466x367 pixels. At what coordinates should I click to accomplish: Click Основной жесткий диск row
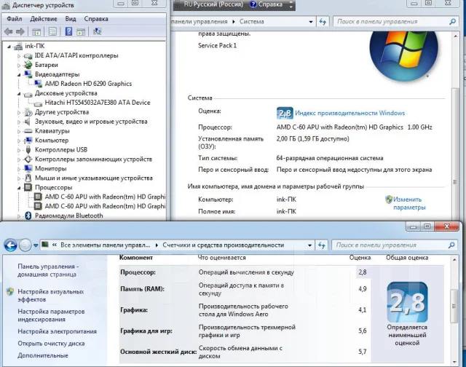pos(244,352)
